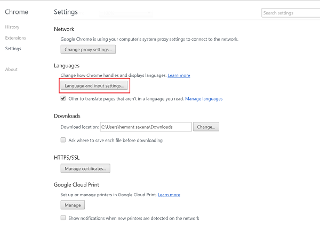320x225 pixels.
Task: Click the Chrome title in sidebar
Action: tap(17, 12)
